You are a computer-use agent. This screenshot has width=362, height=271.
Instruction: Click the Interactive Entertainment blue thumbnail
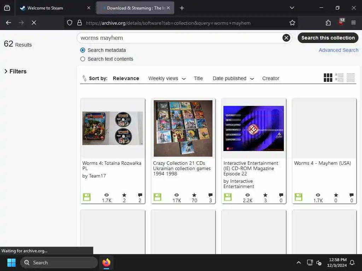[x=253, y=128]
